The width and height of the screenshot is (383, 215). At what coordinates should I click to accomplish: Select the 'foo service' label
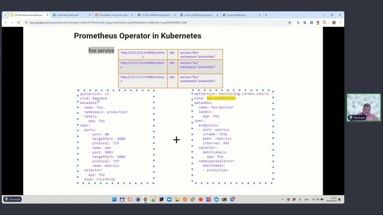click(101, 50)
